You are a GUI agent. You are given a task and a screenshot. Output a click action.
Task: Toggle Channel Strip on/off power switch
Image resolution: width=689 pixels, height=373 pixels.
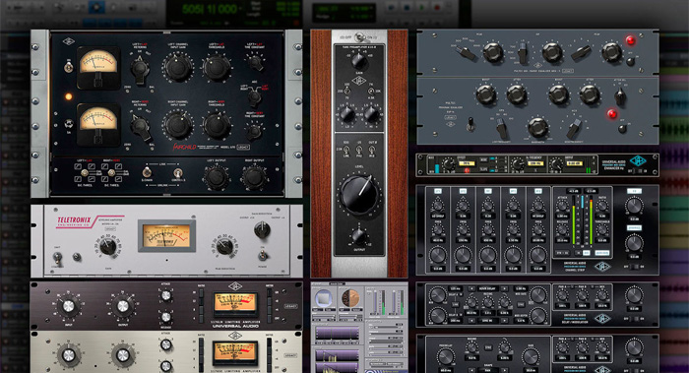pyautogui.click(x=634, y=267)
